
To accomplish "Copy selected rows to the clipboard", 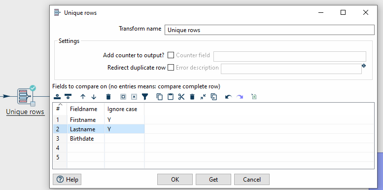I will [160, 97].
